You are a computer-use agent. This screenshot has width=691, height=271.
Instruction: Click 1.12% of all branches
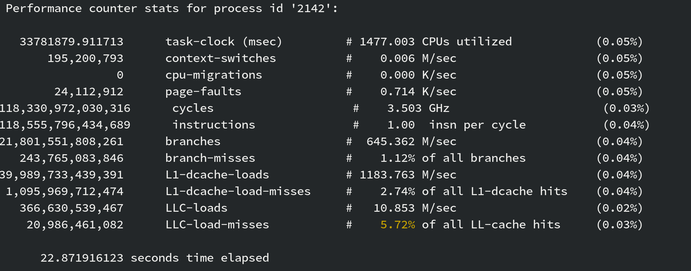tap(453, 158)
